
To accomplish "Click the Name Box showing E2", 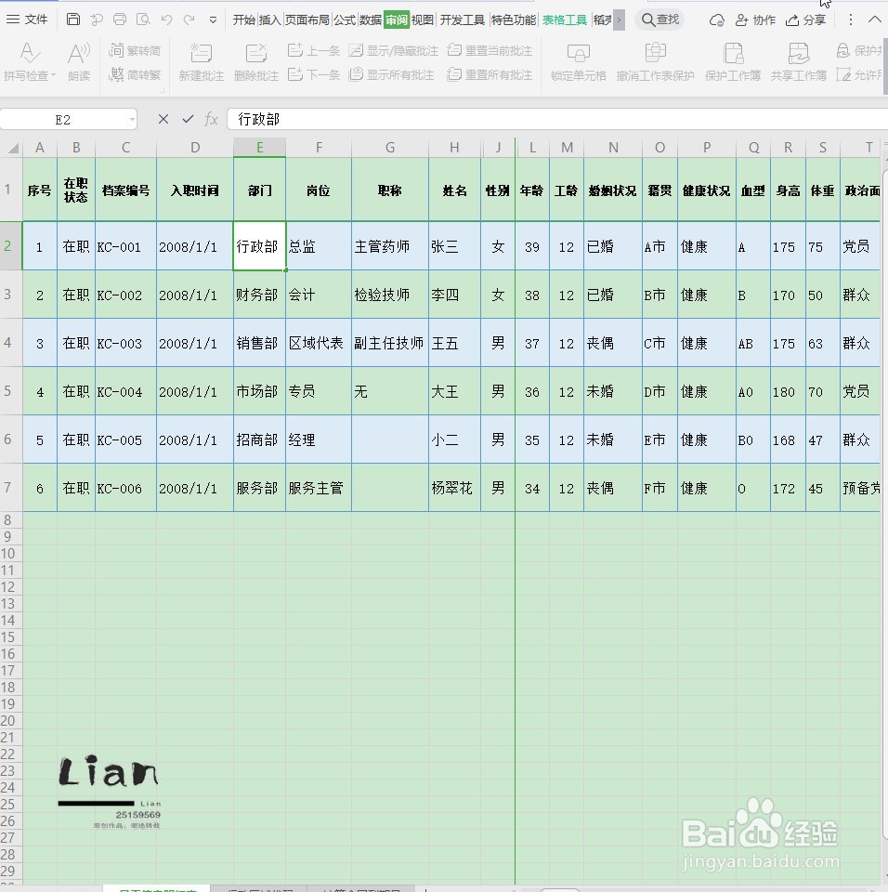I will (62, 120).
